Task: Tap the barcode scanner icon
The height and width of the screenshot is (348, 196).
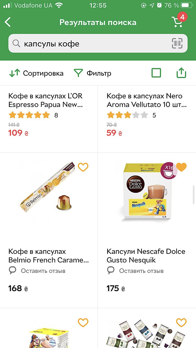Action: pos(177,44)
